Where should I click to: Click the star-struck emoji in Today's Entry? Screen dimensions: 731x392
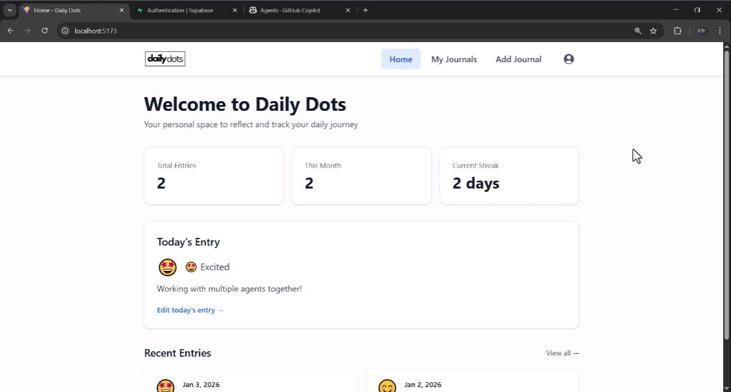coord(167,267)
